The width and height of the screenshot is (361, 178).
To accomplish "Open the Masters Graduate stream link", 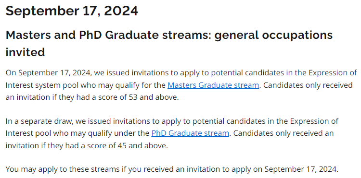I will tap(213, 85).
